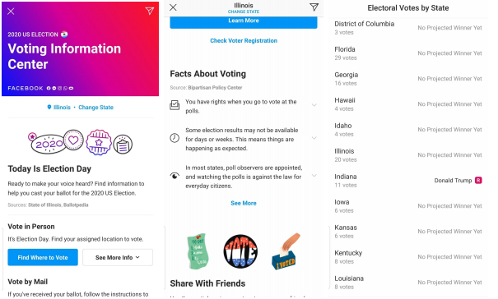The width and height of the screenshot is (498, 299).
Task: Select the Indiana row showing Donald Trump
Action: pyautogui.click(x=408, y=181)
